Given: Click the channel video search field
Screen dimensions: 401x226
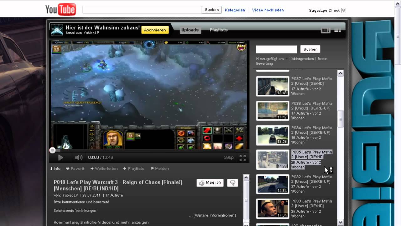Looking at the screenshot, I should pos(276,49).
